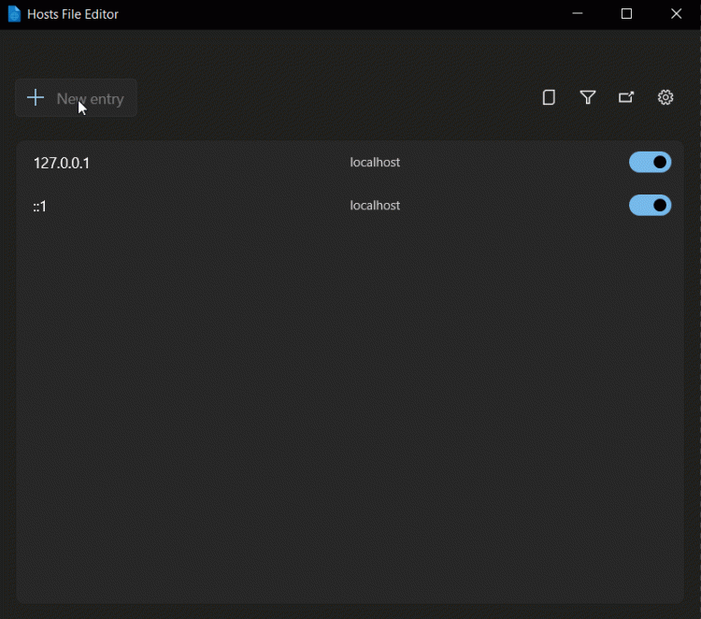The height and width of the screenshot is (619, 701).
Task: Select the ::1 address text
Action: click(40, 207)
